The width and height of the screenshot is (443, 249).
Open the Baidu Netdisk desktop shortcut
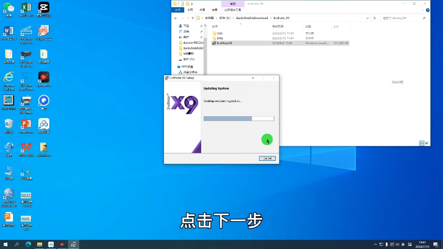point(44,126)
